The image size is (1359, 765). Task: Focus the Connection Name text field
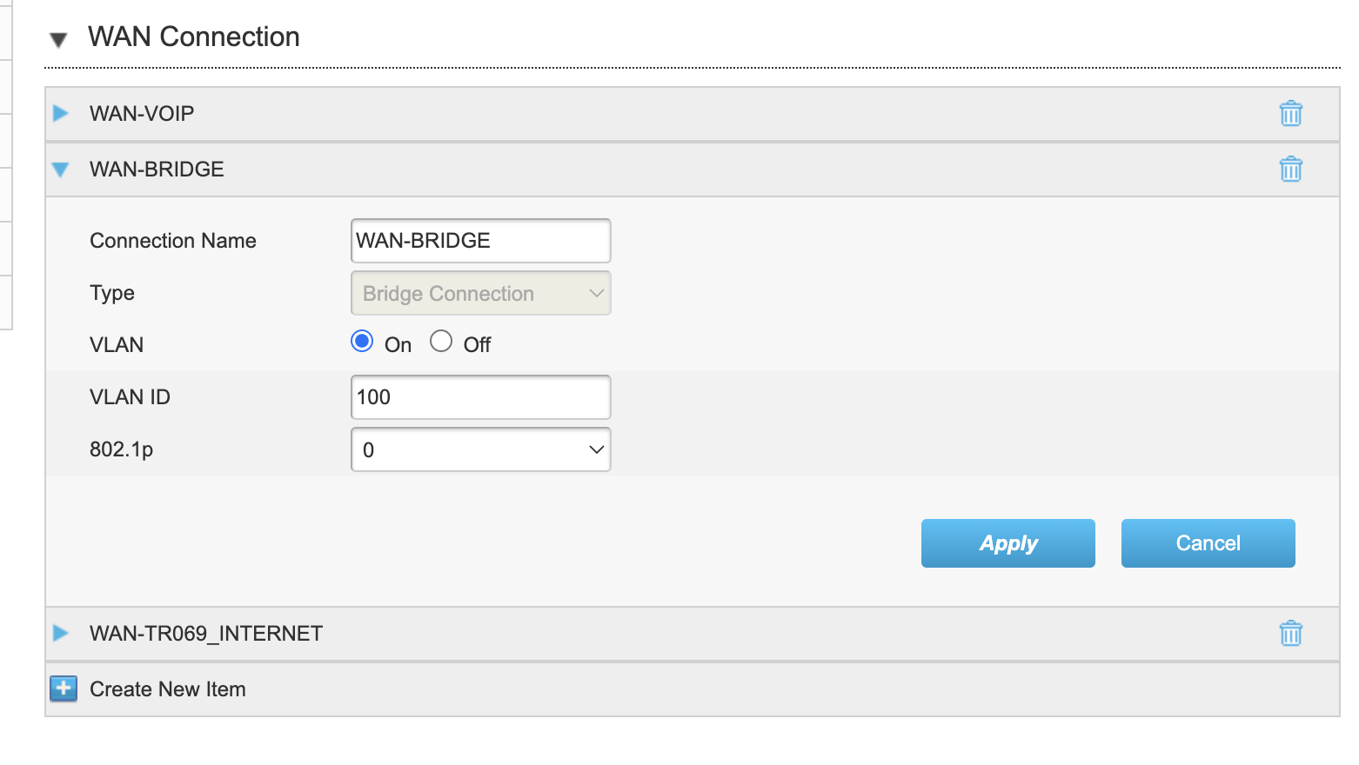coord(481,241)
